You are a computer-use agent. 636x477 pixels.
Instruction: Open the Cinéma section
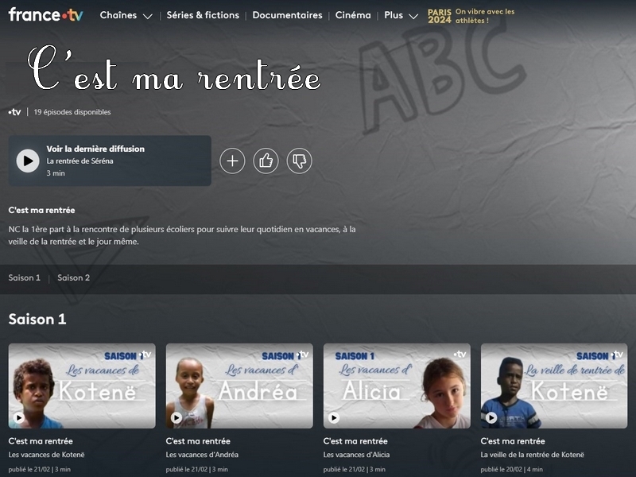point(353,15)
